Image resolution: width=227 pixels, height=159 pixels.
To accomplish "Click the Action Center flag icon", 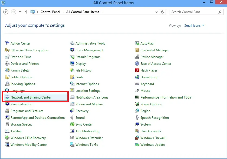I will click(x=7, y=43).
